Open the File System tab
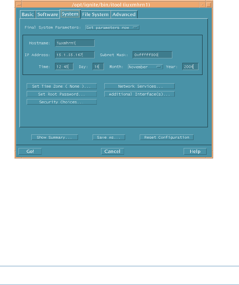Screen dimensions: 239x285 coord(95,14)
